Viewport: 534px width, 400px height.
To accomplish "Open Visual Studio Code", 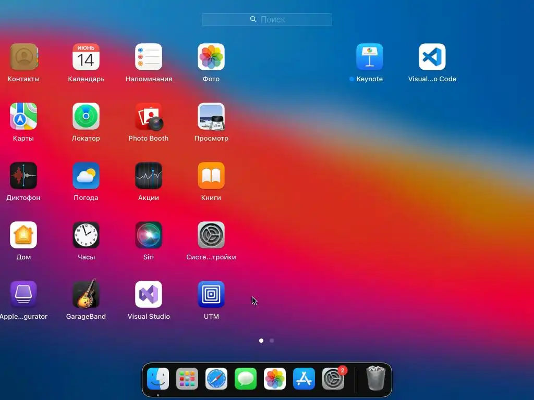I will pyautogui.click(x=432, y=57).
